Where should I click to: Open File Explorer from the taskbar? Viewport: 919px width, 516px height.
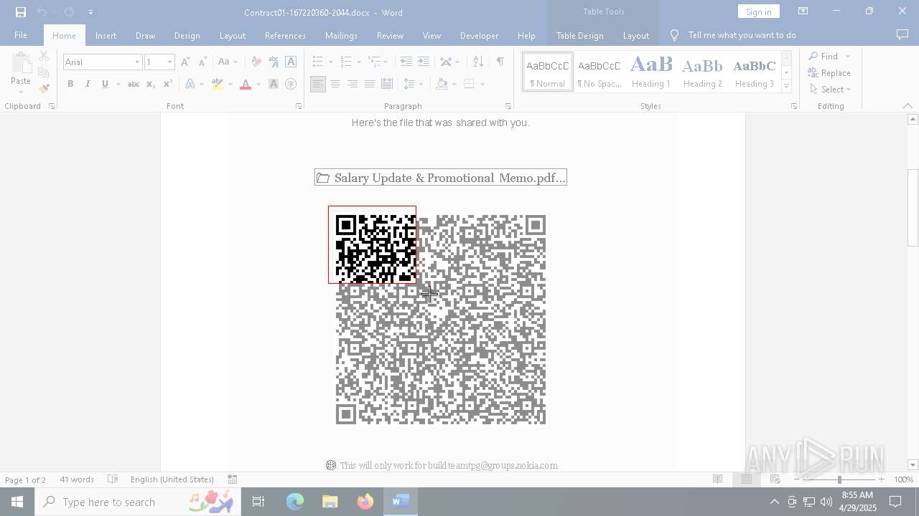pyautogui.click(x=330, y=502)
